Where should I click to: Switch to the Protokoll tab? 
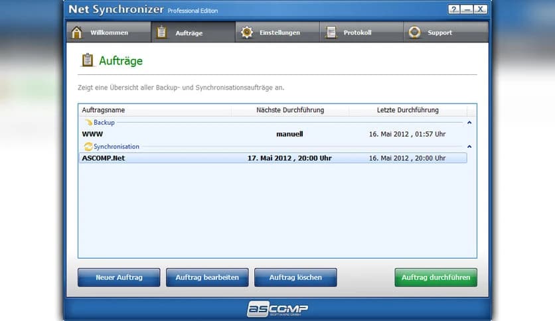coord(361,32)
